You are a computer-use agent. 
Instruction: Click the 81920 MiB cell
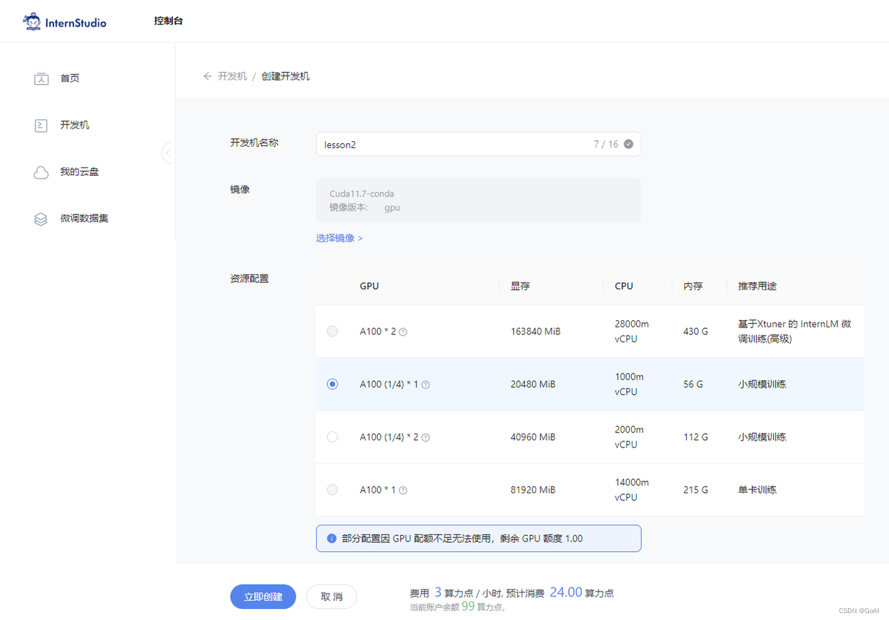[533, 490]
